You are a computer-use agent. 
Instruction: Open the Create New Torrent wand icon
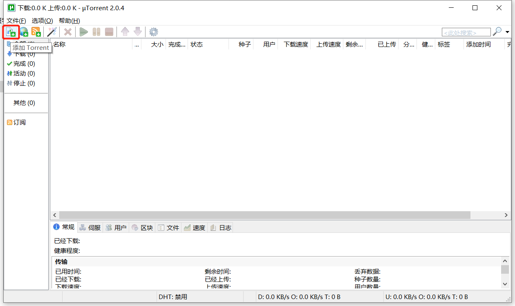52,32
